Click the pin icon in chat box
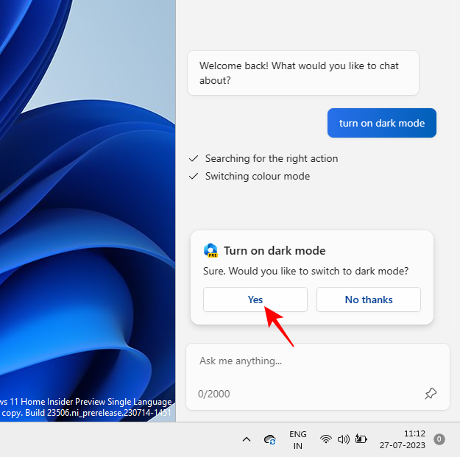The height and width of the screenshot is (457, 460). coord(431,394)
